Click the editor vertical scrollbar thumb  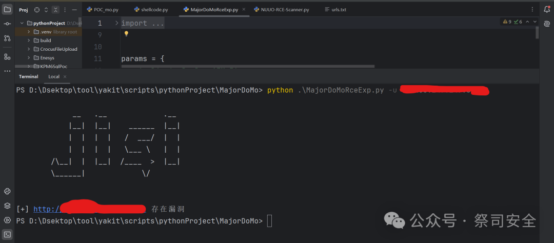coord(537,32)
